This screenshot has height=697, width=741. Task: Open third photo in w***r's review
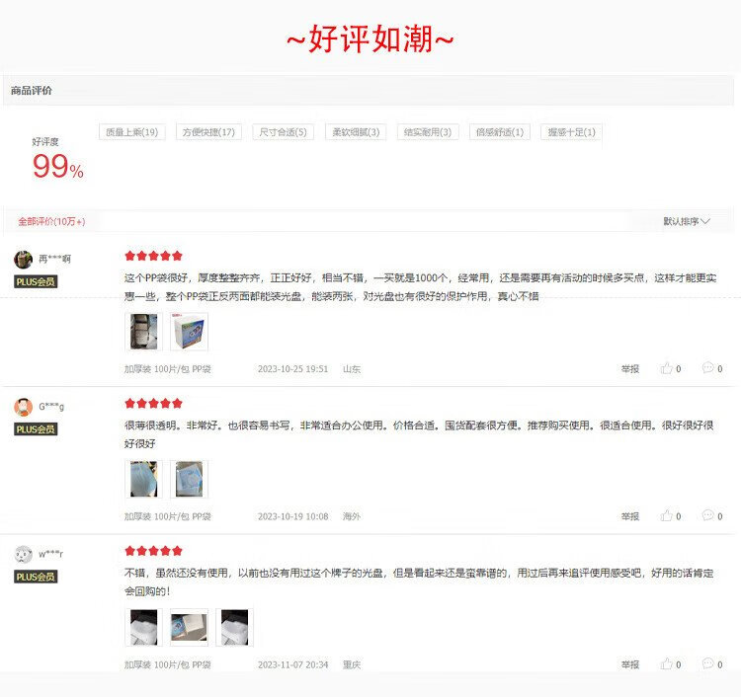pyautogui.click(x=234, y=627)
